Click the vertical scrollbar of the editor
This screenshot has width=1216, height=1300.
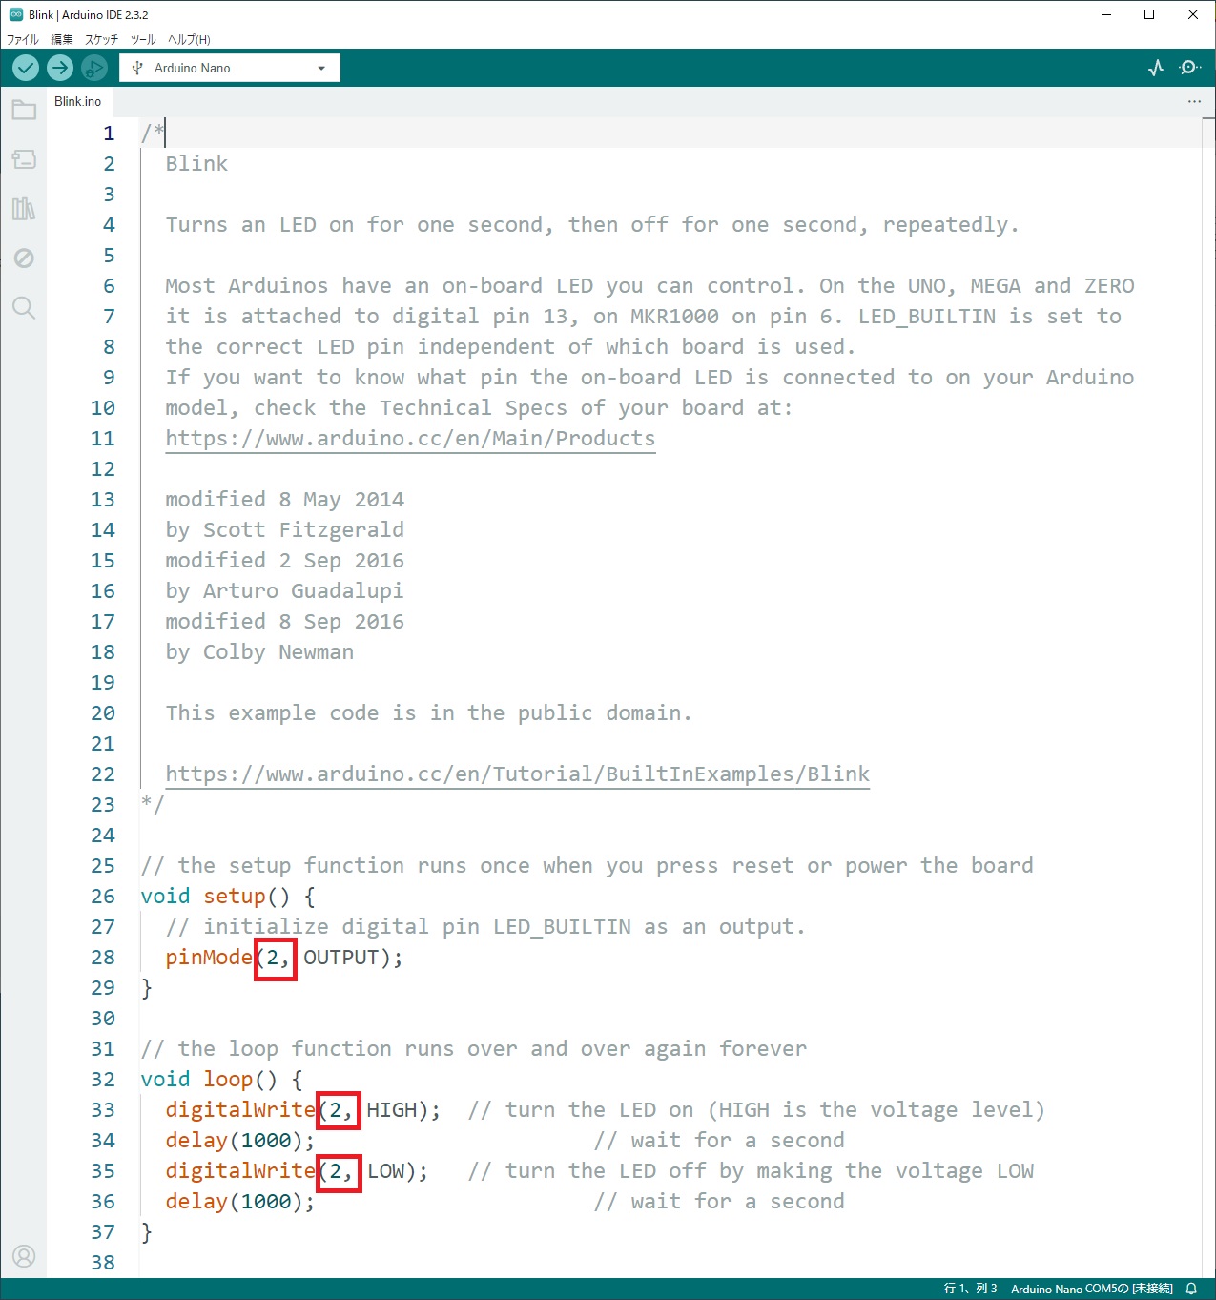(1208, 696)
